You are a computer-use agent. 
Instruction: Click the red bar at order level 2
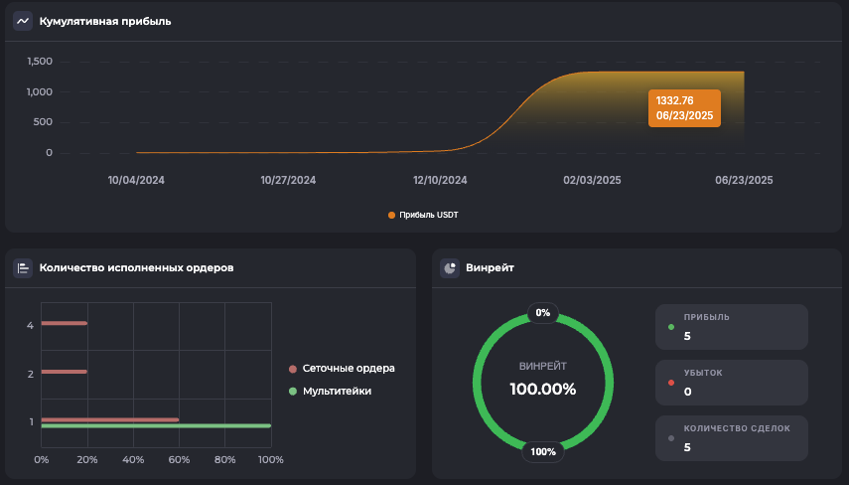pyautogui.click(x=65, y=372)
